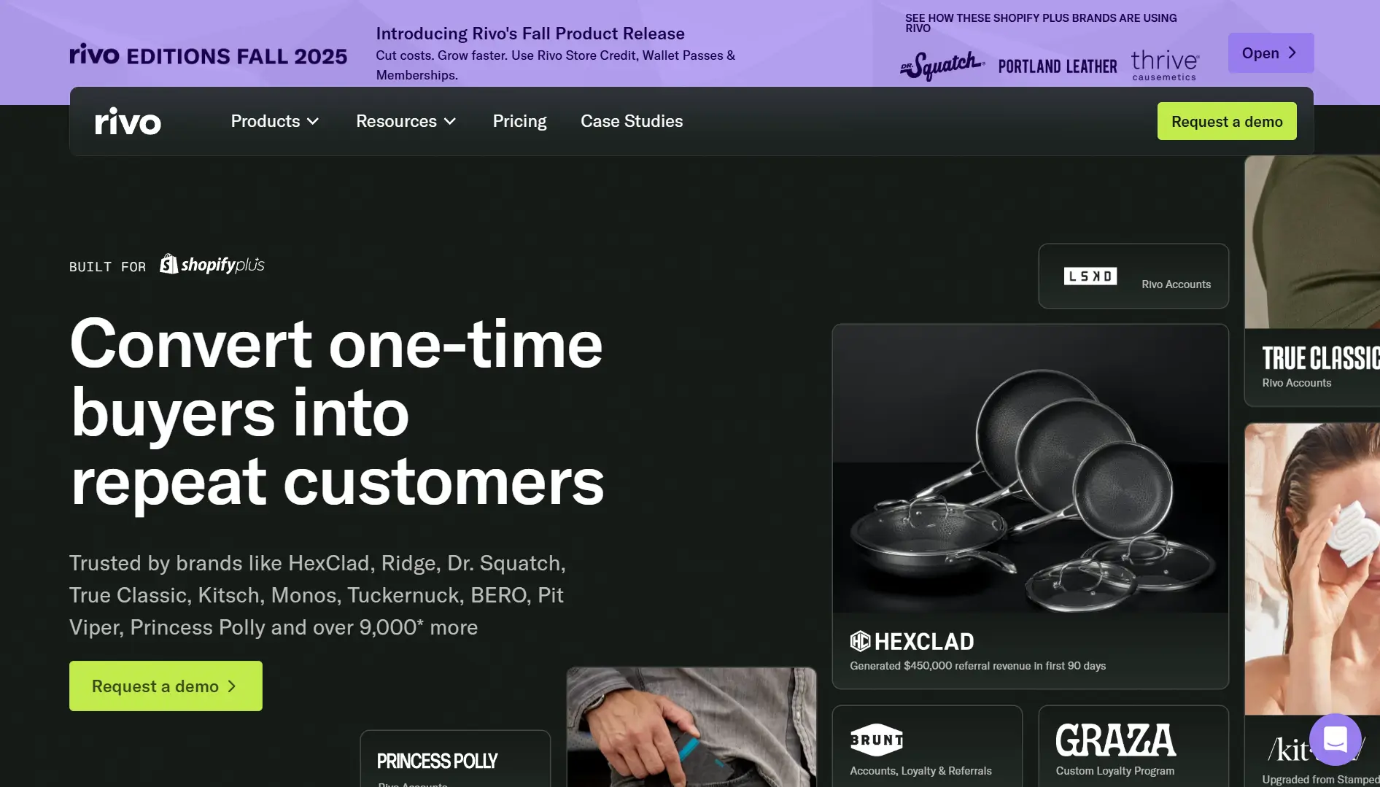Open the True Classic Rivo Accounts card
The image size is (1380, 787).
(x=1312, y=281)
